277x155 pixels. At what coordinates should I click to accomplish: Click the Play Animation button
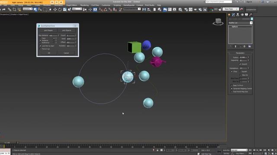(258, 150)
